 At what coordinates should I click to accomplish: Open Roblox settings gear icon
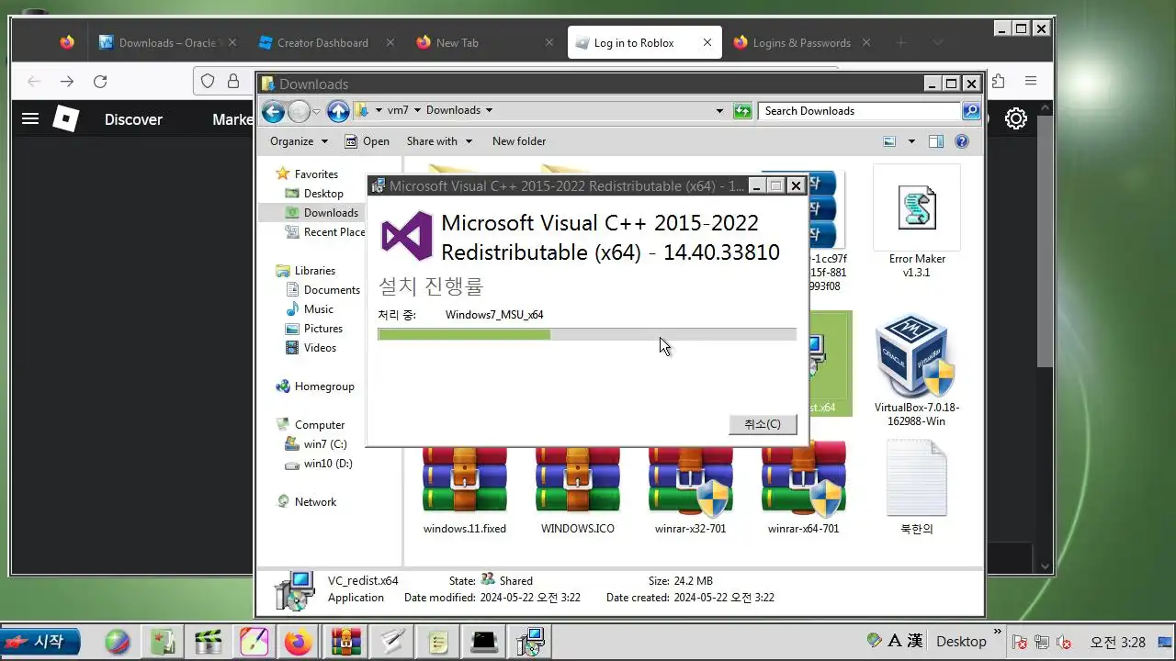1015,119
